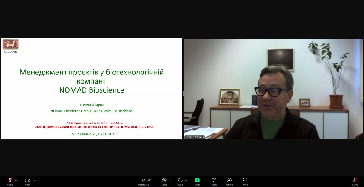Expand the Chat options arrow

point(170,180)
